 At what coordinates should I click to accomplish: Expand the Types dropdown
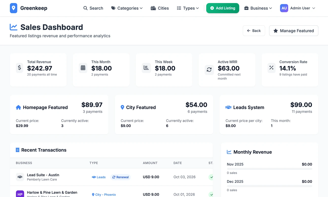pos(188,8)
